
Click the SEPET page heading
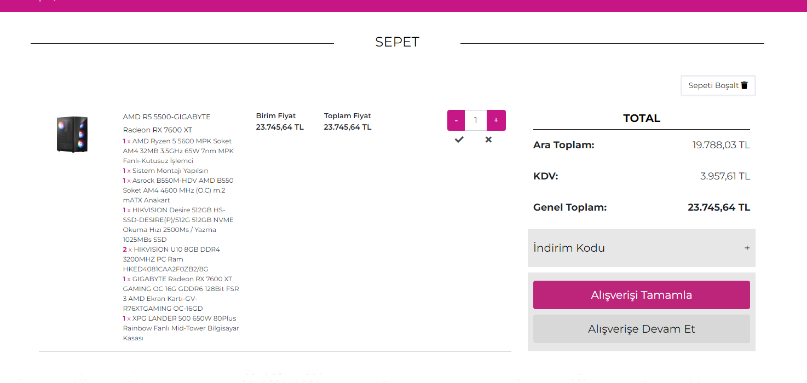[397, 42]
